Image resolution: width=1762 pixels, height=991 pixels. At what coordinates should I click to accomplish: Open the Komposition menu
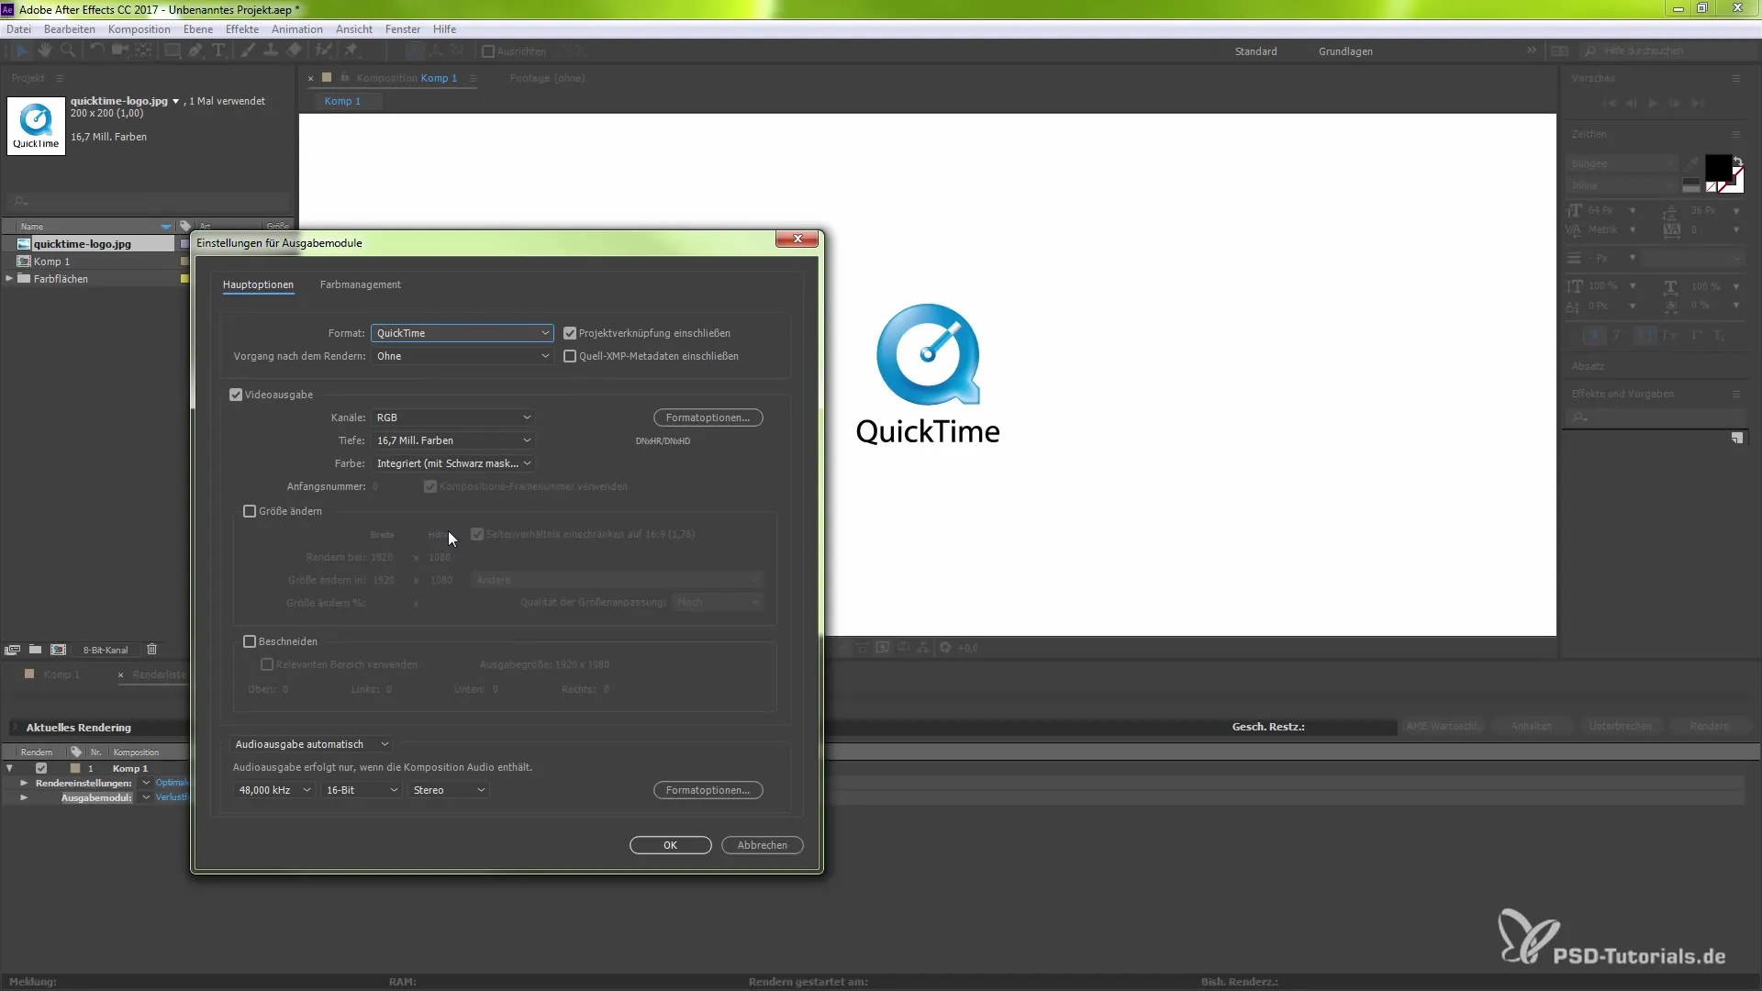tap(139, 29)
